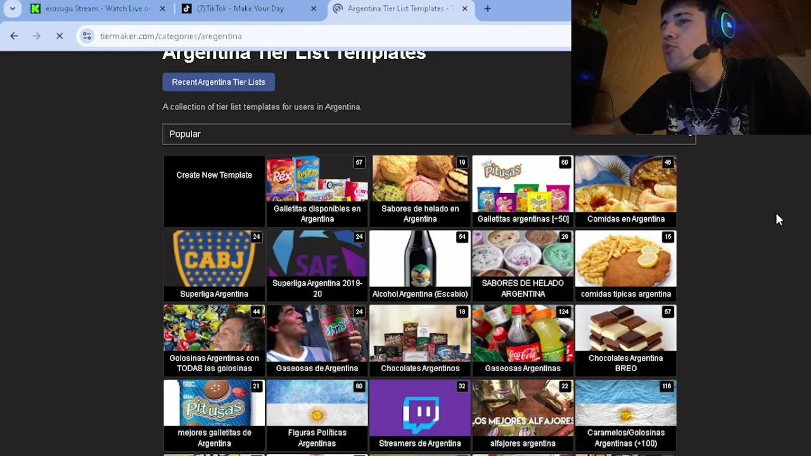Open the tab search dropdown arrow
The image size is (811, 456).
(x=13, y=9)
